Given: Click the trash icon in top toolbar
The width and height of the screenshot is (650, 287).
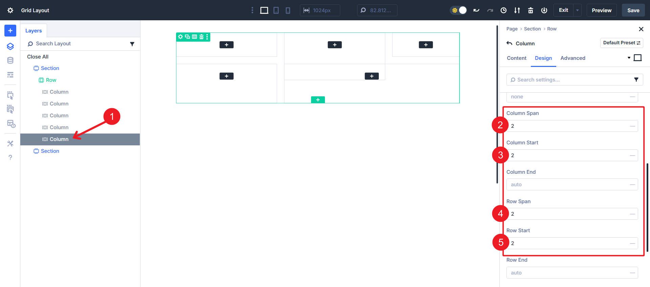Looking at the screenshot, I should tap(530, 10).
